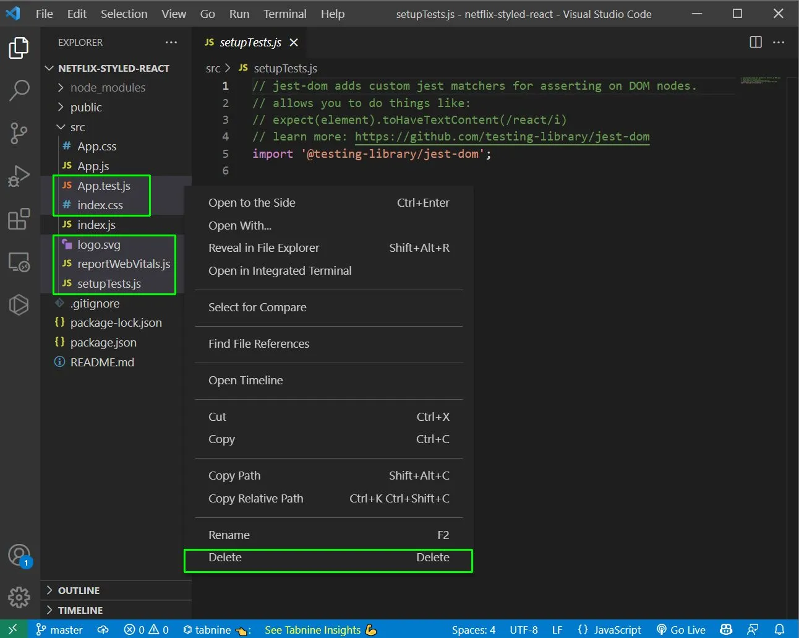Expand the node_modules folder
The image size is (799, 638).
tap(102, 88)
